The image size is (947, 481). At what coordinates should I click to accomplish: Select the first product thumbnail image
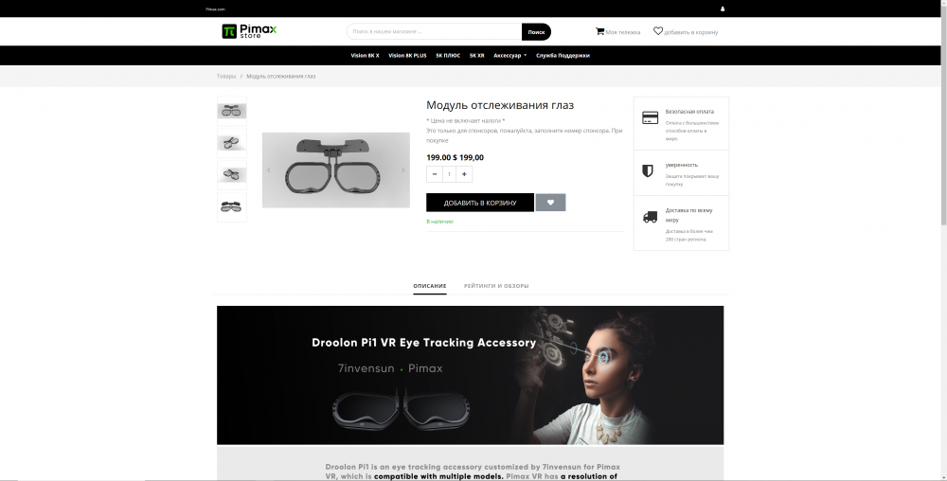tap(232, 111)
